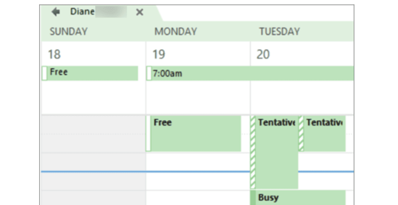398x205 pixels.
Task: Open the first Tentative appointment on Tuesday
Action: click(x=274, y=152)
